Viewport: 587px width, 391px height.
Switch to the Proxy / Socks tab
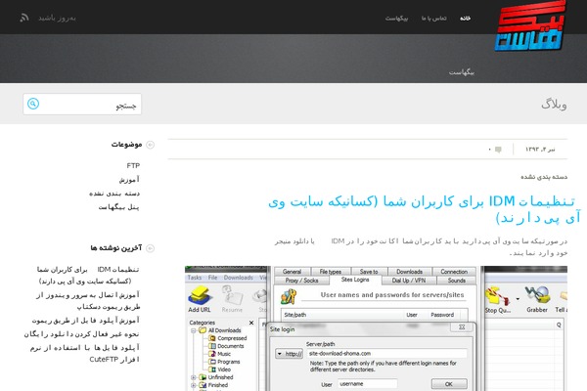[301, 281]
